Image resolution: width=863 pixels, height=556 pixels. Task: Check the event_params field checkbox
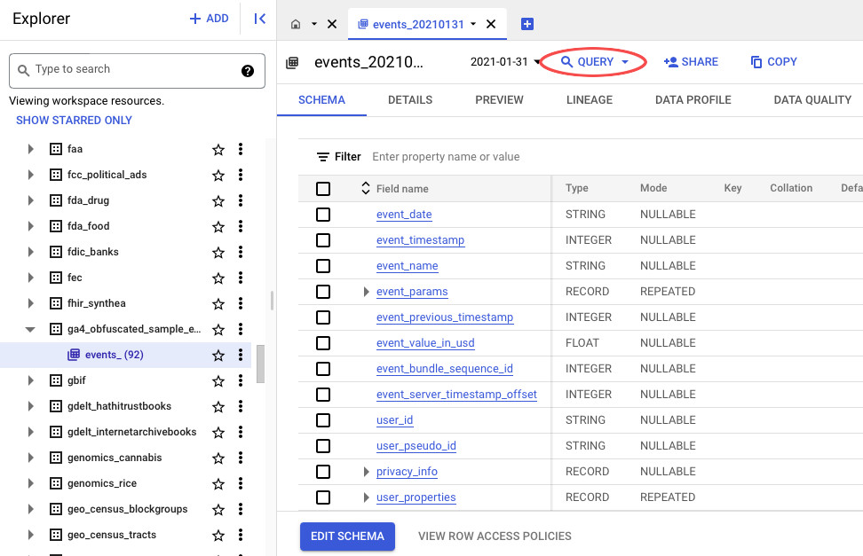323,292
